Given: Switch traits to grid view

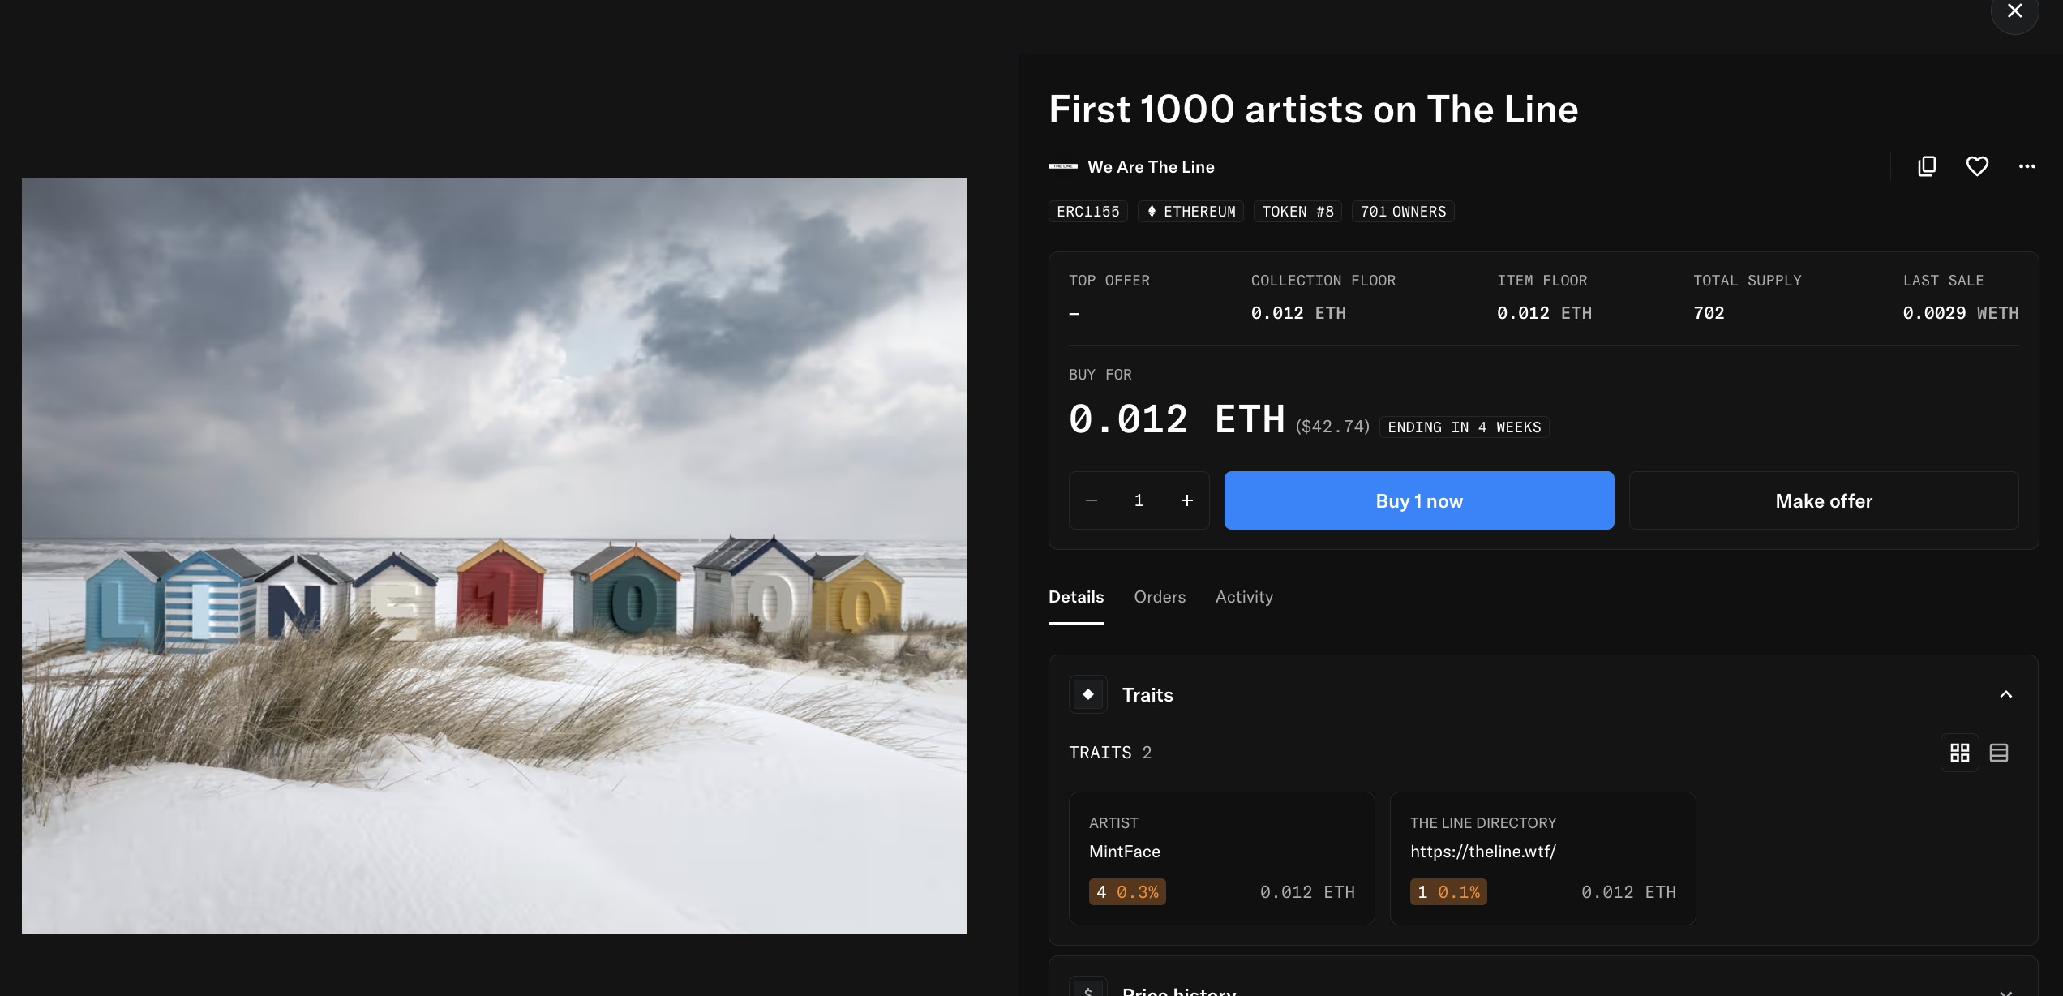Looking at the screenshot, I should click(x=1960, y=753).
